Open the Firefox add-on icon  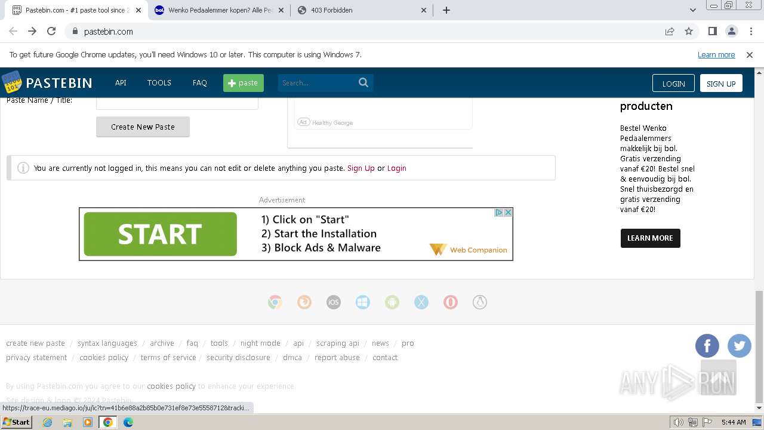coord(304,302)
